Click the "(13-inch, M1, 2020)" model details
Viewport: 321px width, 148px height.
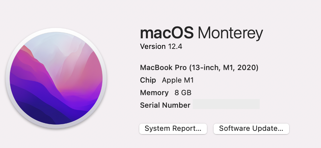click(224, 68)
